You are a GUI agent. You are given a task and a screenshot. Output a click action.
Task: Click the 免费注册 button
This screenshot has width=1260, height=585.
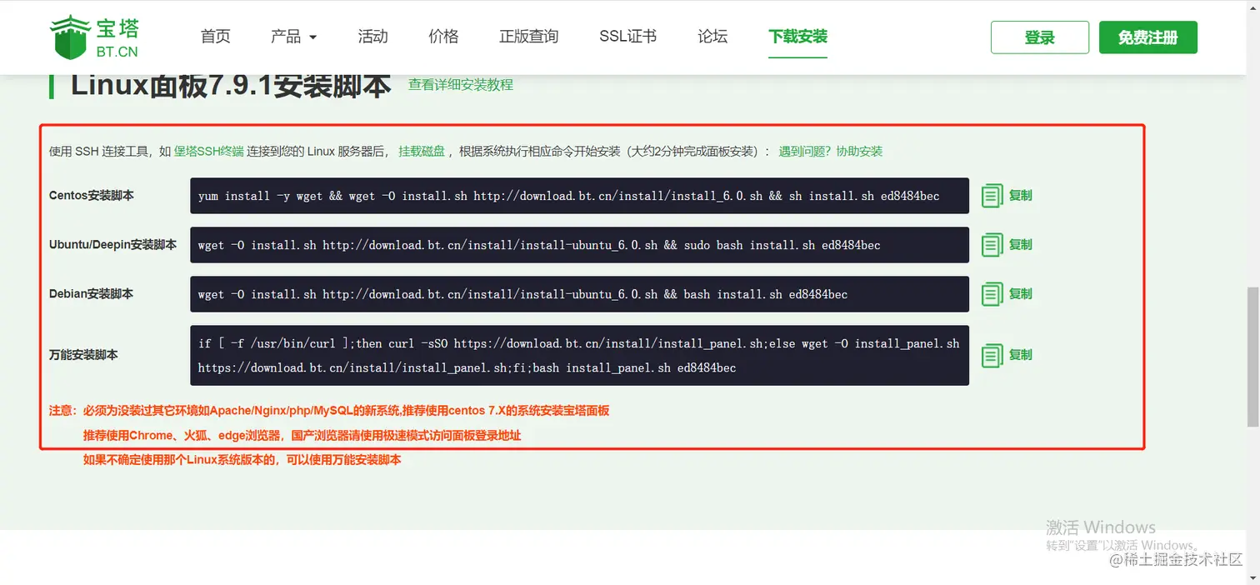coord(1148,37)
